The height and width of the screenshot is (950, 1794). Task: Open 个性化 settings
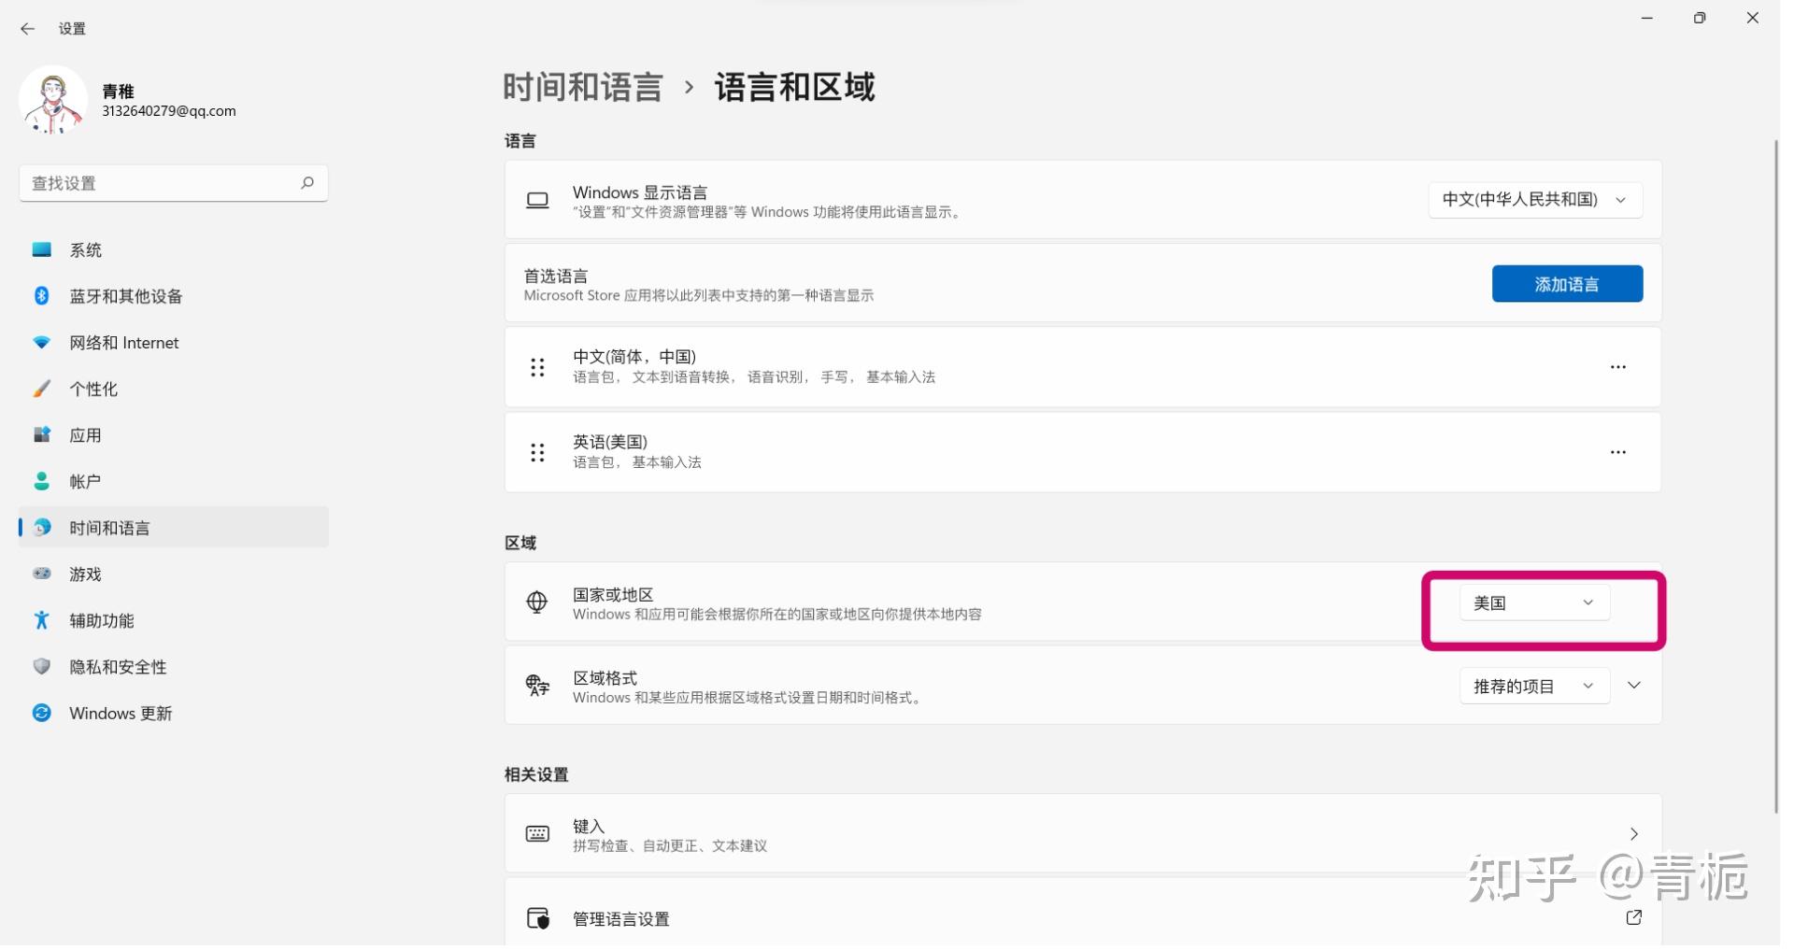click(x=175, y=390)
